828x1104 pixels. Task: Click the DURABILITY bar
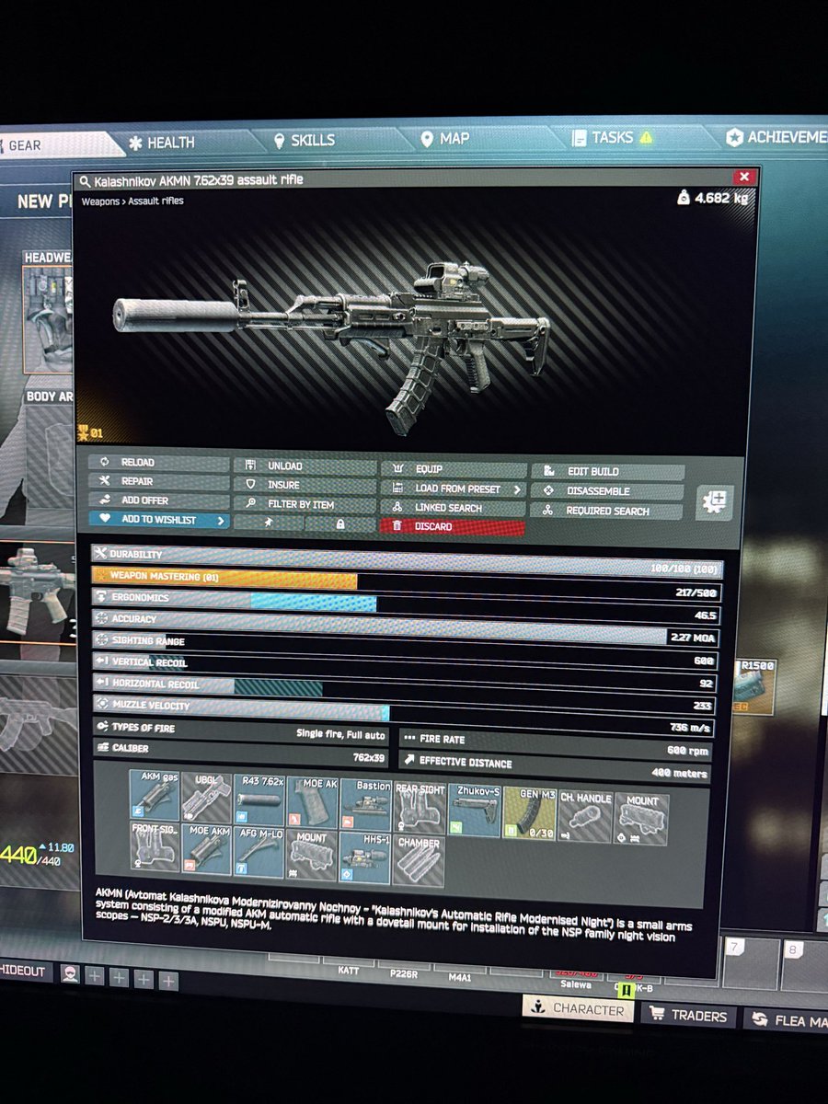click(x=407, y=562)
